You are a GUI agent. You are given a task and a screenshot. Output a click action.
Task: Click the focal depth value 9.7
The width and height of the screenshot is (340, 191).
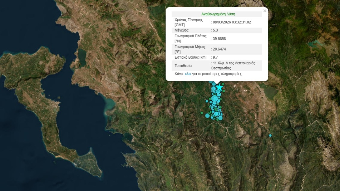point(215,57)
